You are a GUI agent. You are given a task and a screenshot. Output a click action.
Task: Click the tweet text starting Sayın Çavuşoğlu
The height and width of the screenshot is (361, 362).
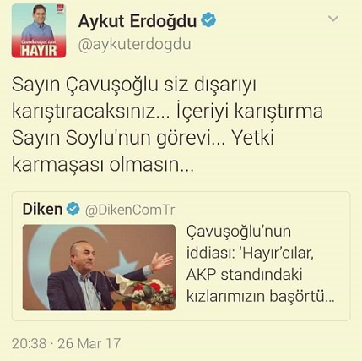167,124
